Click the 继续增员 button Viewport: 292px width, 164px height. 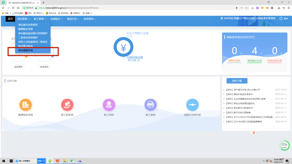click(18, 67)
